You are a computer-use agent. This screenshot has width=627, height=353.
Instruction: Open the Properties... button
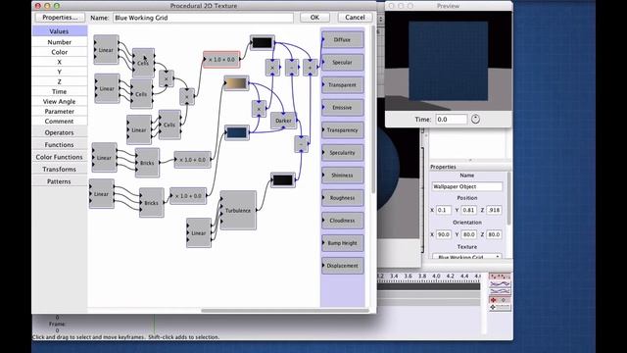(x=60, y=18)
